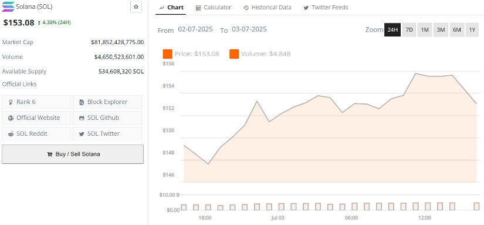
Task: Open the SOL Reddit link
Action: click(36, 133)
